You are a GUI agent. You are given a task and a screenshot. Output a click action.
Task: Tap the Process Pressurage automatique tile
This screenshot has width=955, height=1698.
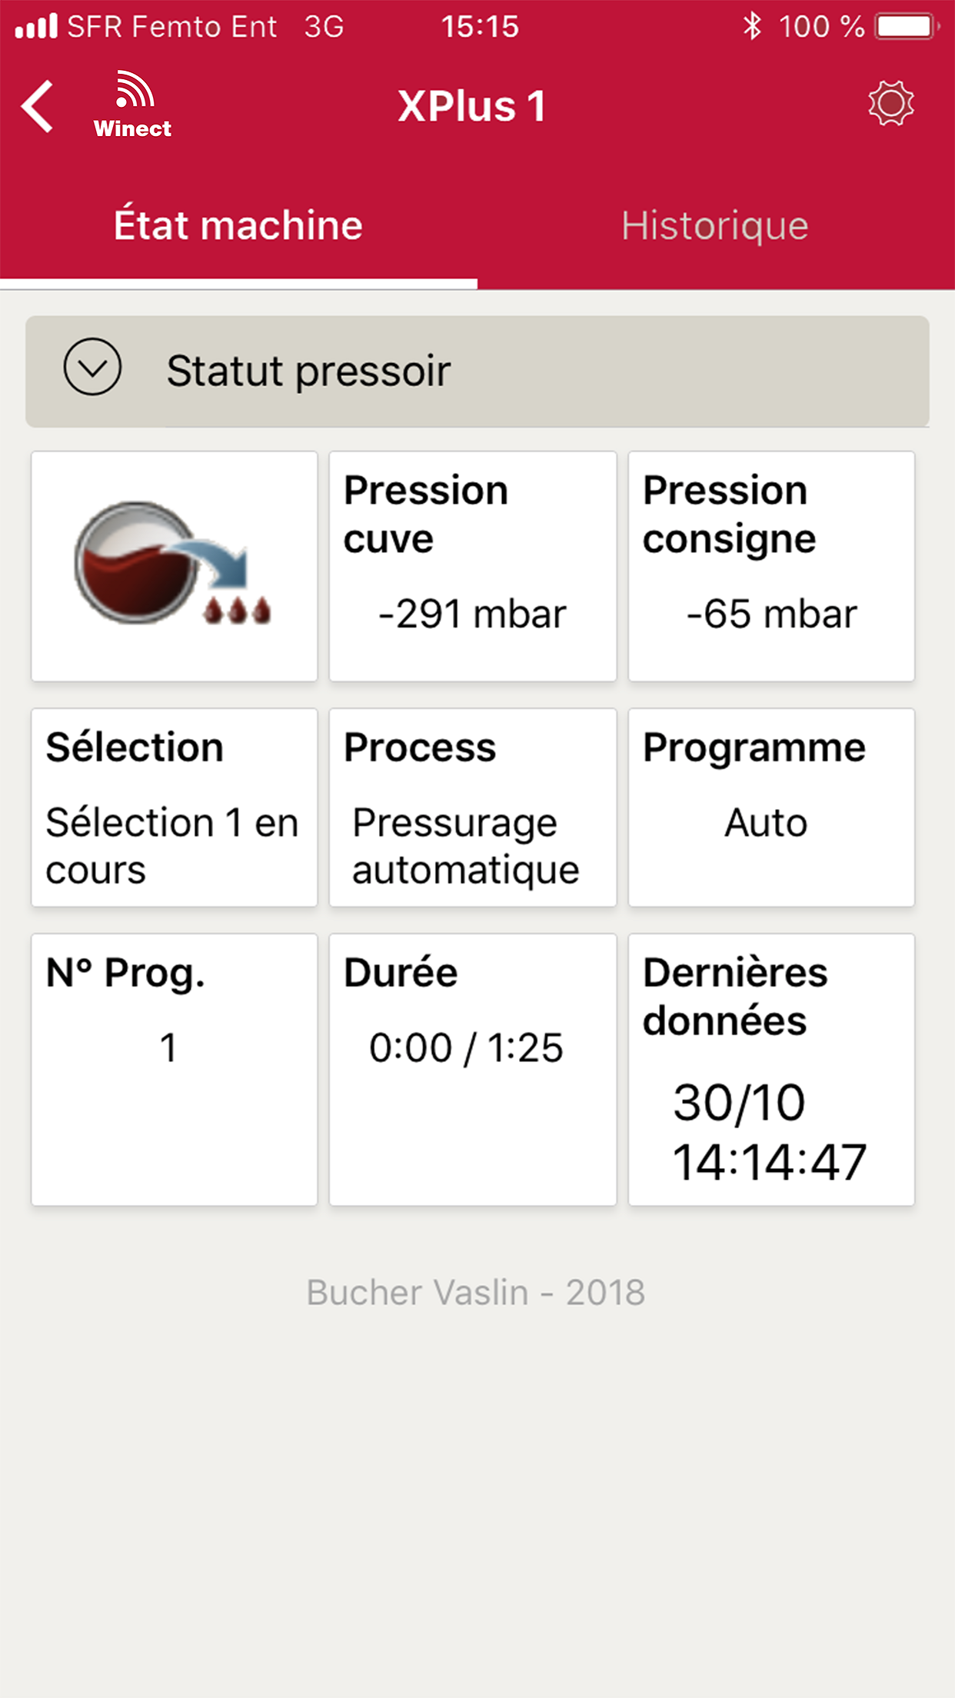[473, 807]
